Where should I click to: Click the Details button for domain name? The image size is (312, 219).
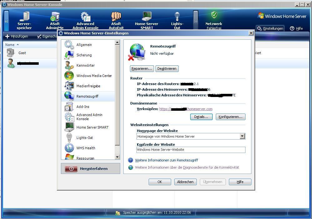(201, 117)
